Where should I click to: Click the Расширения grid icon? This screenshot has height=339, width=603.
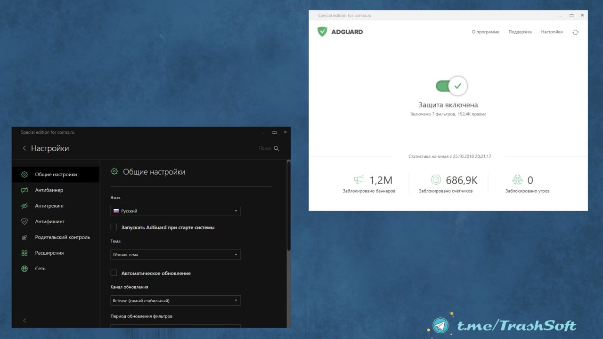(x=24, y=253)
